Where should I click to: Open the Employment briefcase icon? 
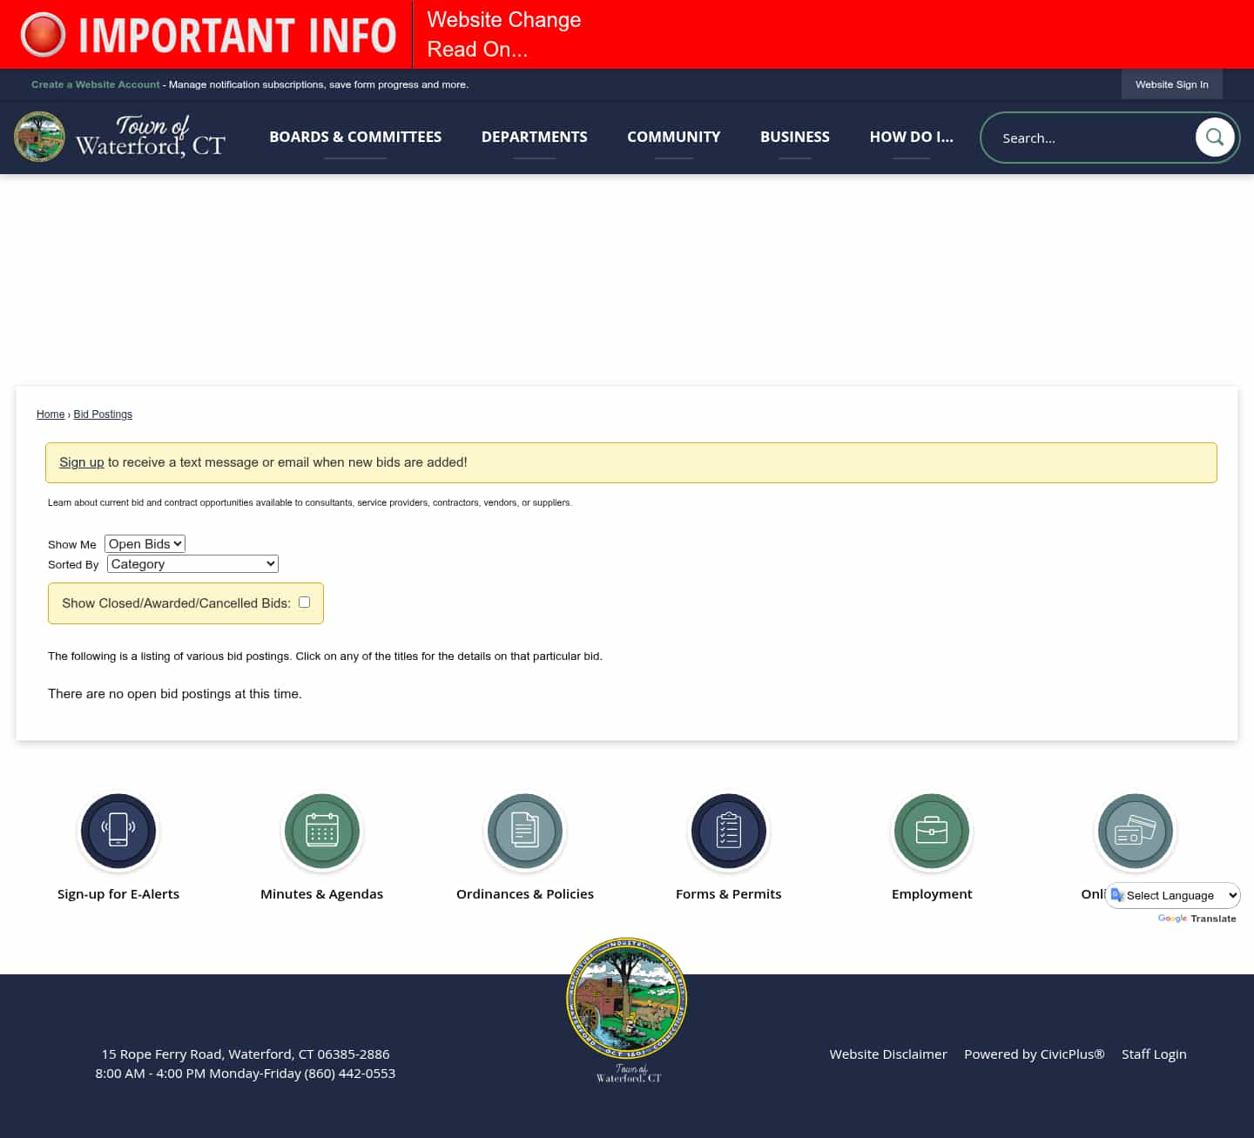coord(932,831)
